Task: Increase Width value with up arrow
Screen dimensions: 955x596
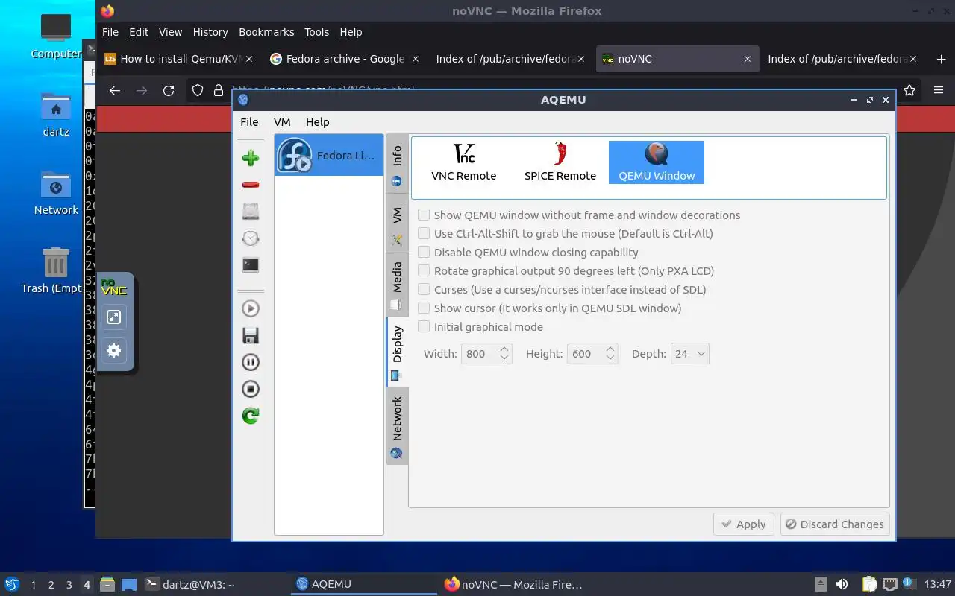Action: [504, 349]
